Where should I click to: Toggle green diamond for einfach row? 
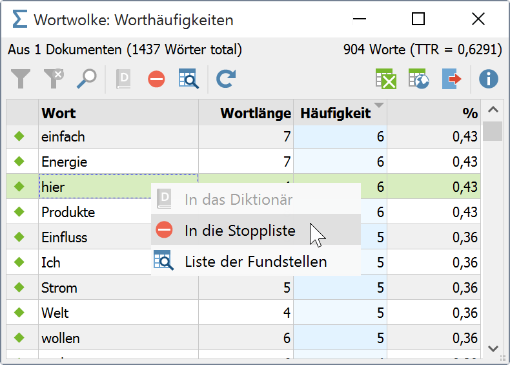coord(19,136)
